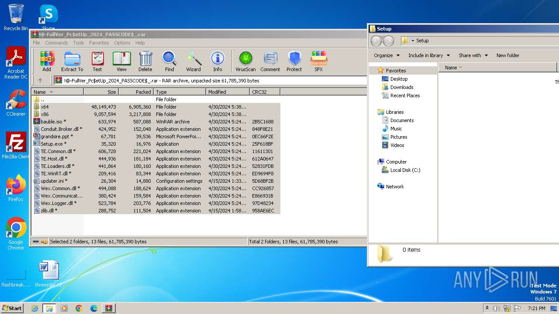The width and height of the screenshot is (559, 314).
Task: Sort by the Packed column header
Action: (x=136, y=92)
